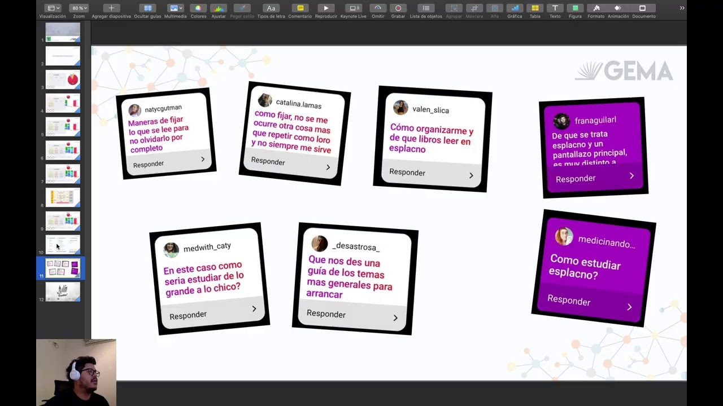Screen dimensions: 723x406
Task: Click natycgutman profile avatar
Action: click(134, 110)
